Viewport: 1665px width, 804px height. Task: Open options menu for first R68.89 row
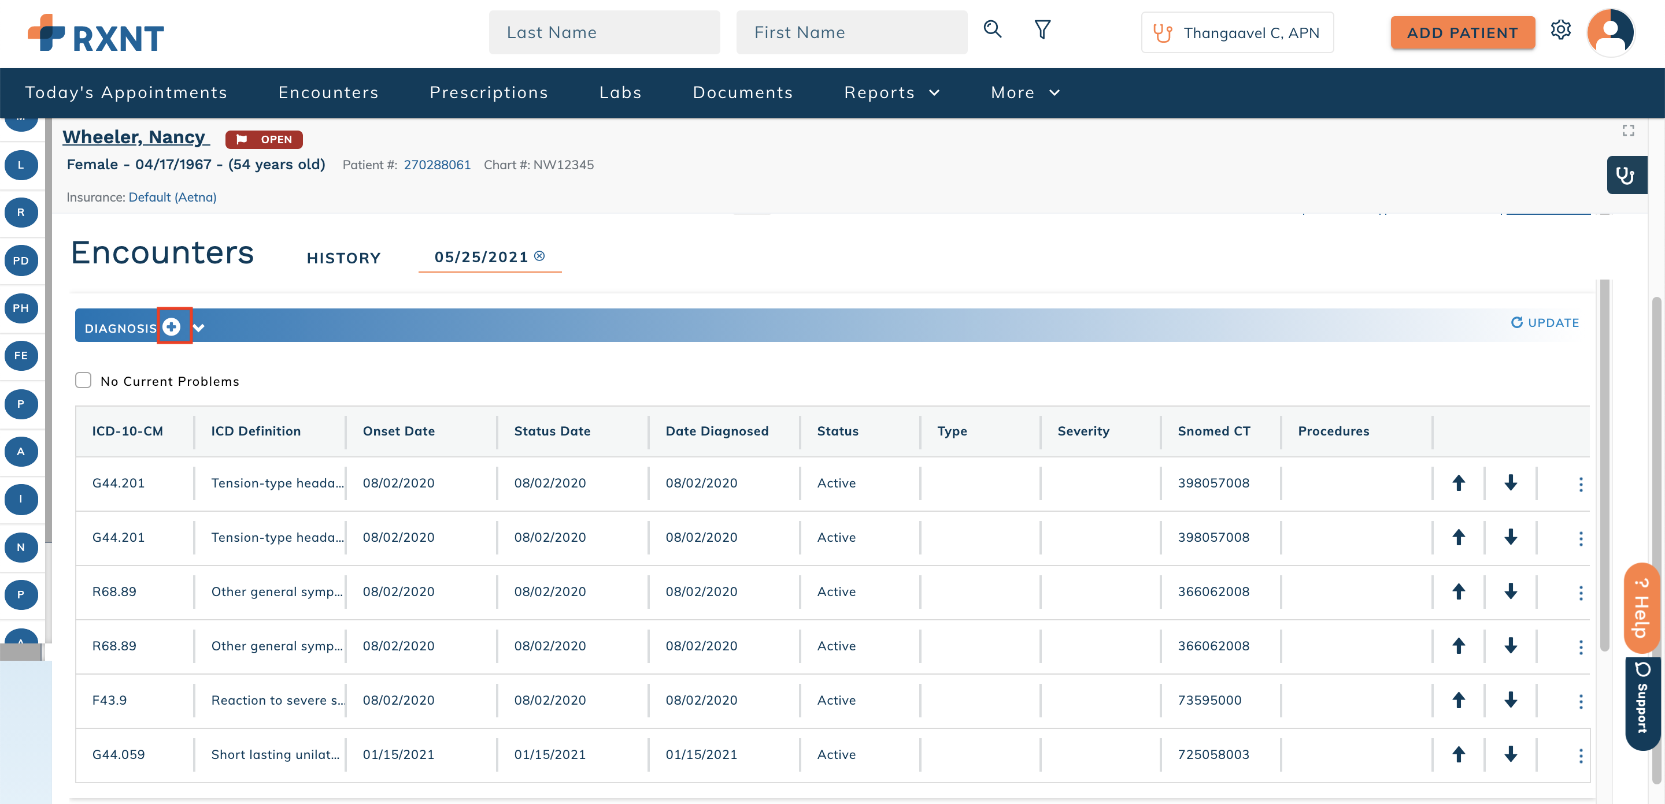point(1581,593)
